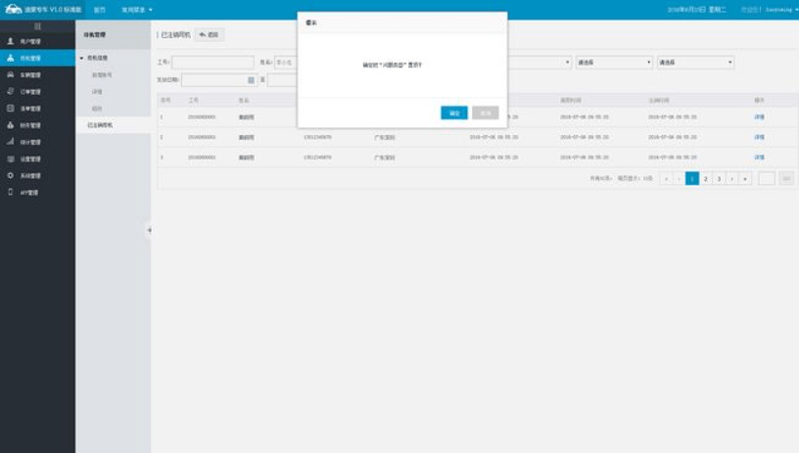Image resolution: width=799 pixels, height=453 pixels.
Task: Click the 返回 back button
Action: 210,35
